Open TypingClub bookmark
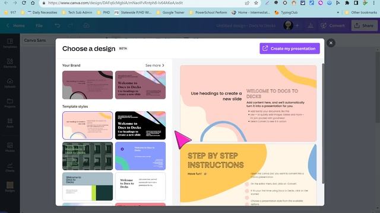Viewport: 380px width, 213px height. click(286, 12)
